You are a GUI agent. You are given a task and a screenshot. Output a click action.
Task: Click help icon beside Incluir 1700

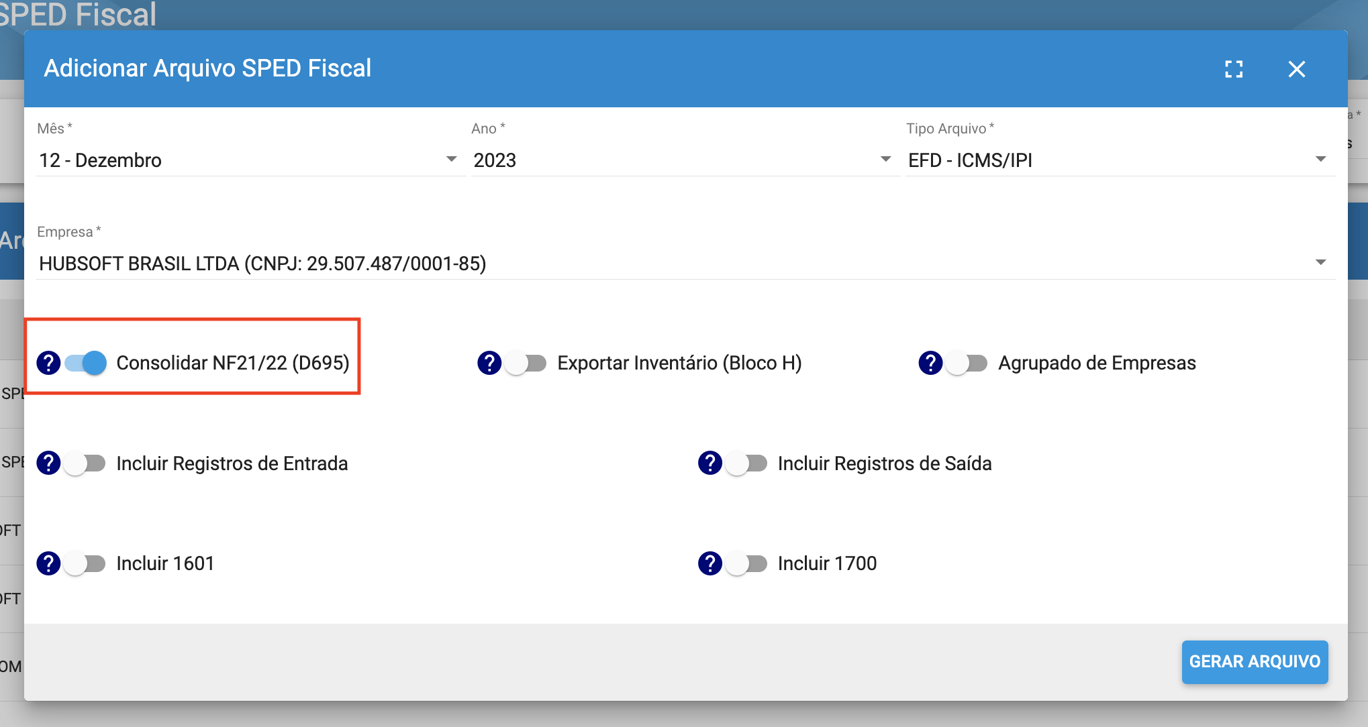click(710, 563)
